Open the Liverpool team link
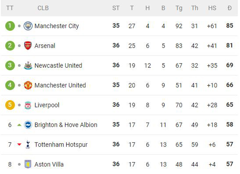The height and width of the screenshot is (174, 240). (x=47, y=105)
